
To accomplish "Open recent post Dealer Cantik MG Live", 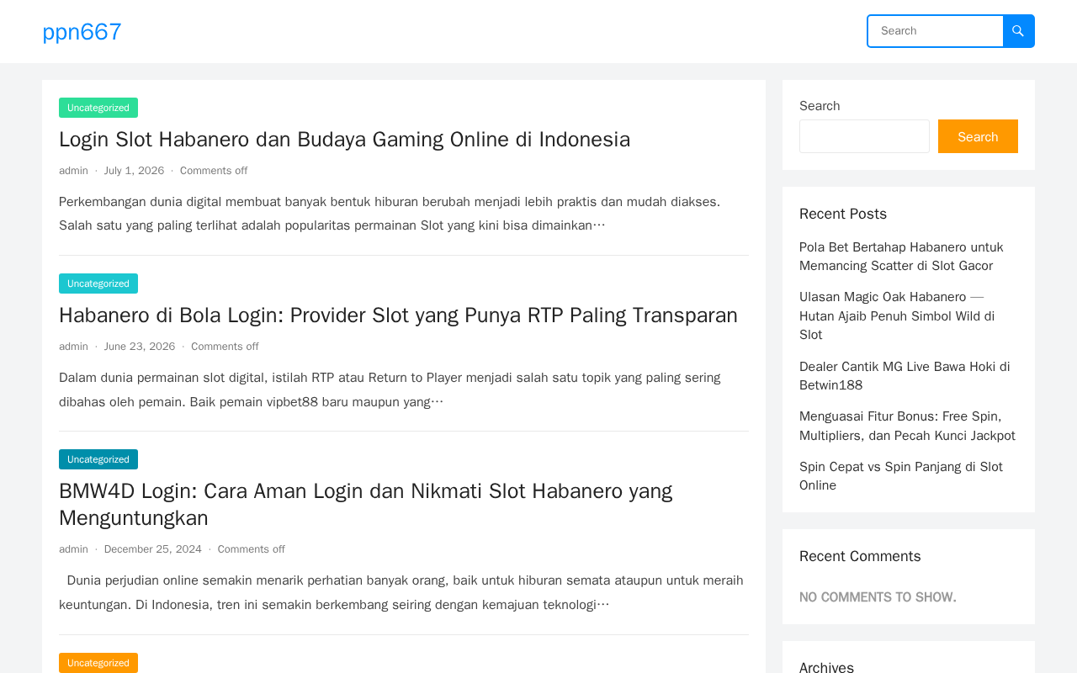I will coord(905,376).
